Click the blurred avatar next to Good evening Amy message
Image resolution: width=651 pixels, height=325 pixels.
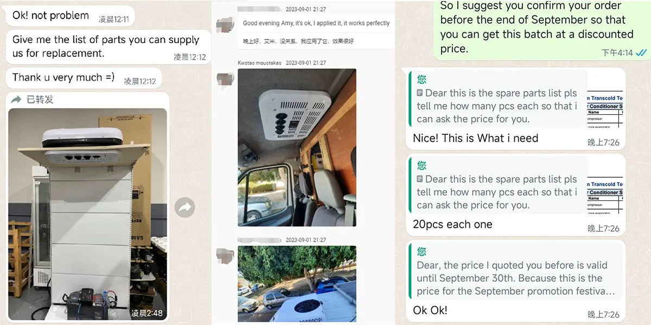[x=225, y=25]
